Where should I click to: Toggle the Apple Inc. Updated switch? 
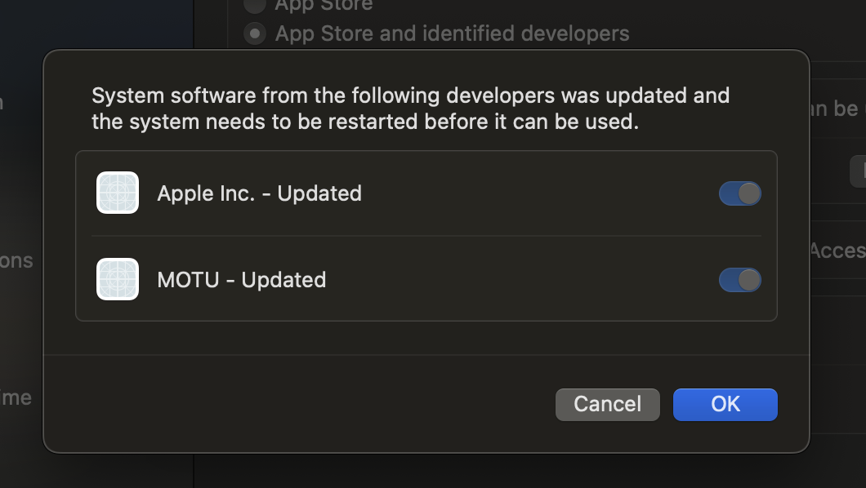(x=740, y=193)
